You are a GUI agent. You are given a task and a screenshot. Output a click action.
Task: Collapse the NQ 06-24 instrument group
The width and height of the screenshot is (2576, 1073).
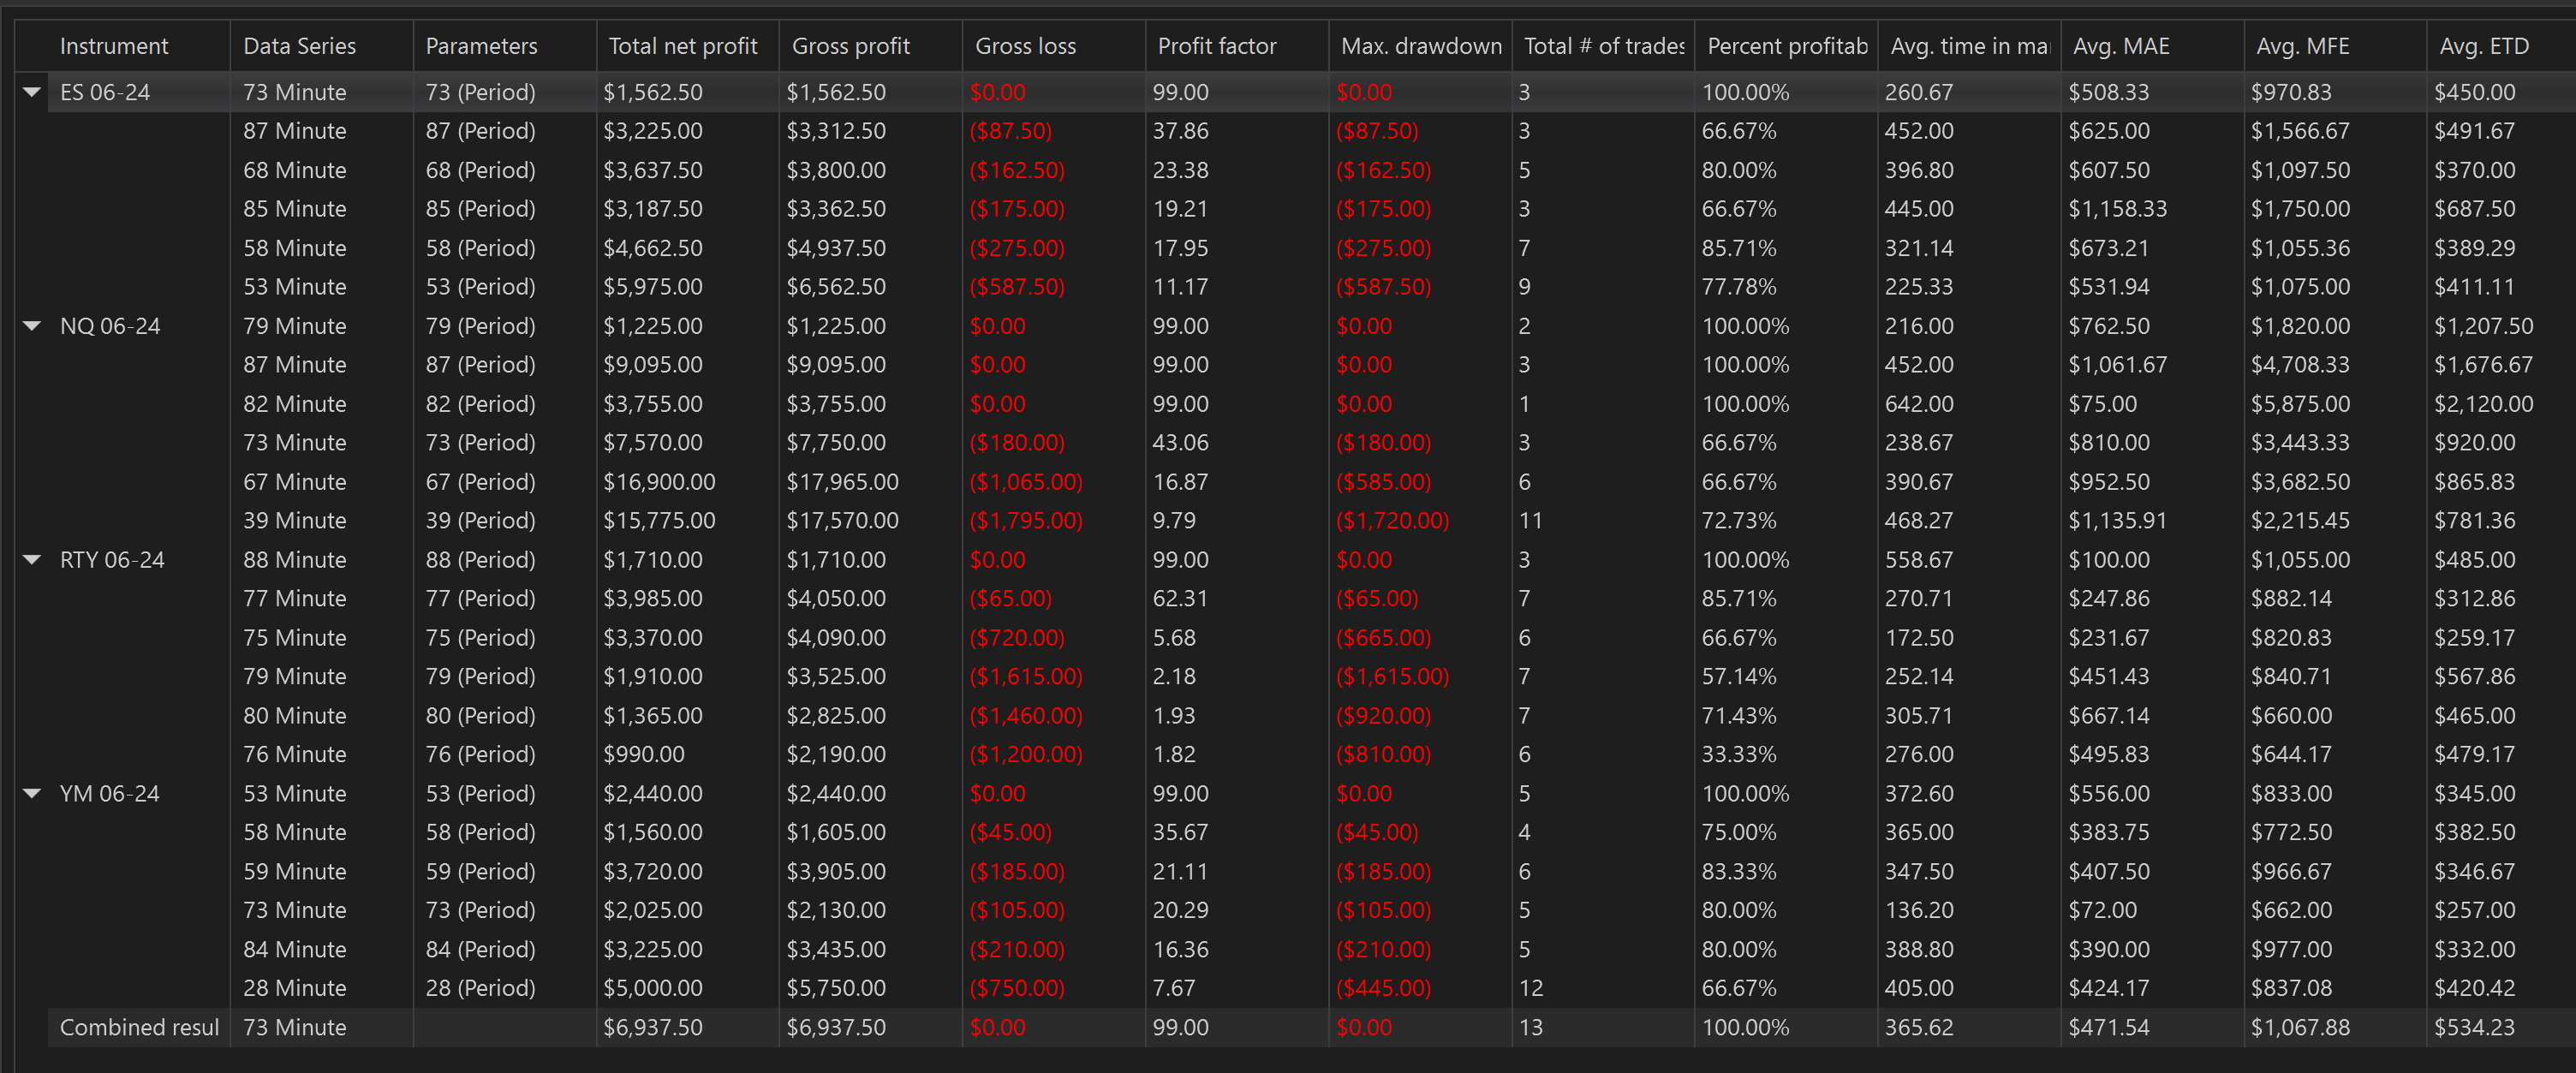click(x=32, y=326)
